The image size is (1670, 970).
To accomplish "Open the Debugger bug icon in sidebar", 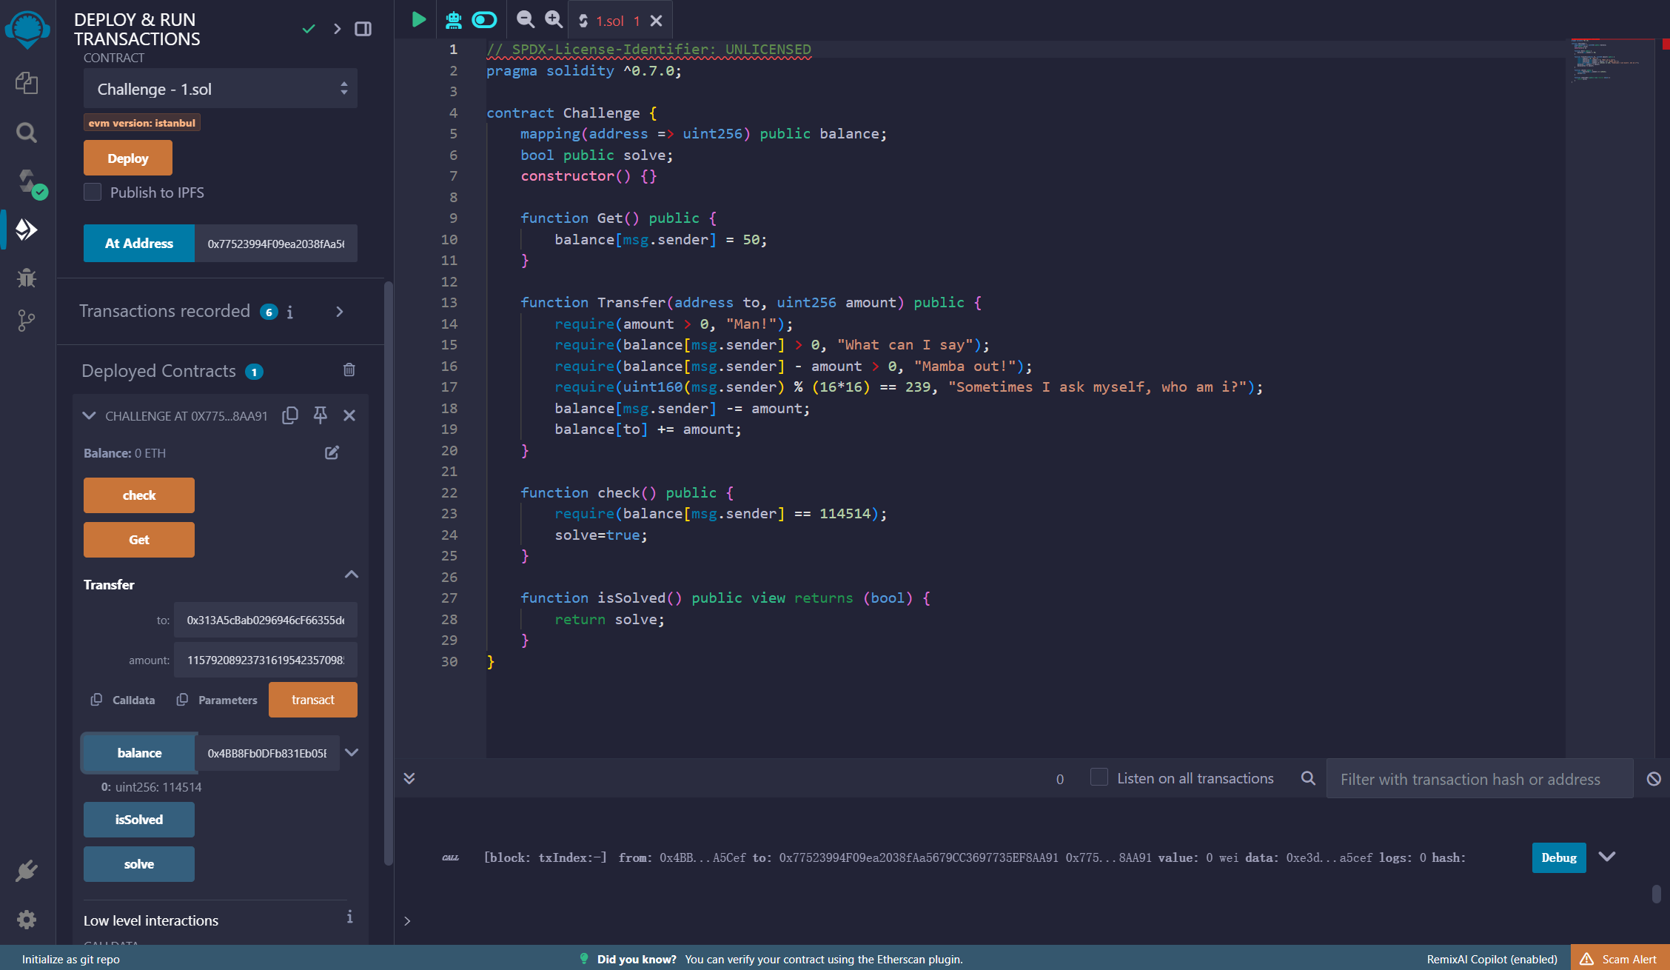I will [27, 278].
